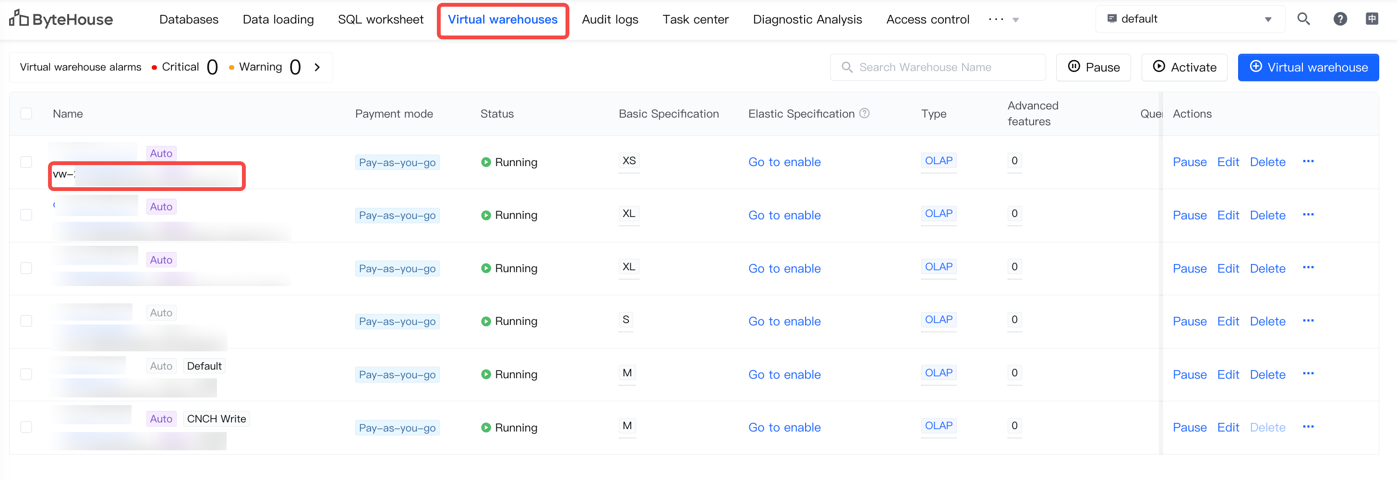Go to the SQL worksheet tab

tap(380, 20)
